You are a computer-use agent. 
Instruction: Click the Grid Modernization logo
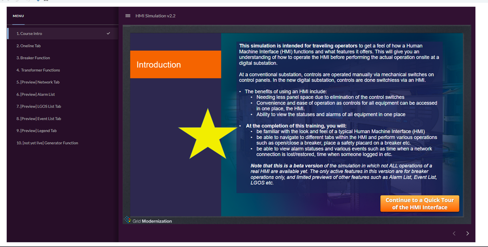pos(148,220)
